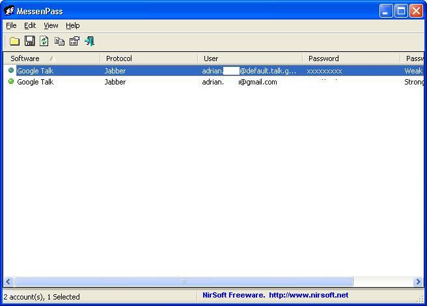
Task: Click the Weak password strength cell
Action: coord(413,71)
